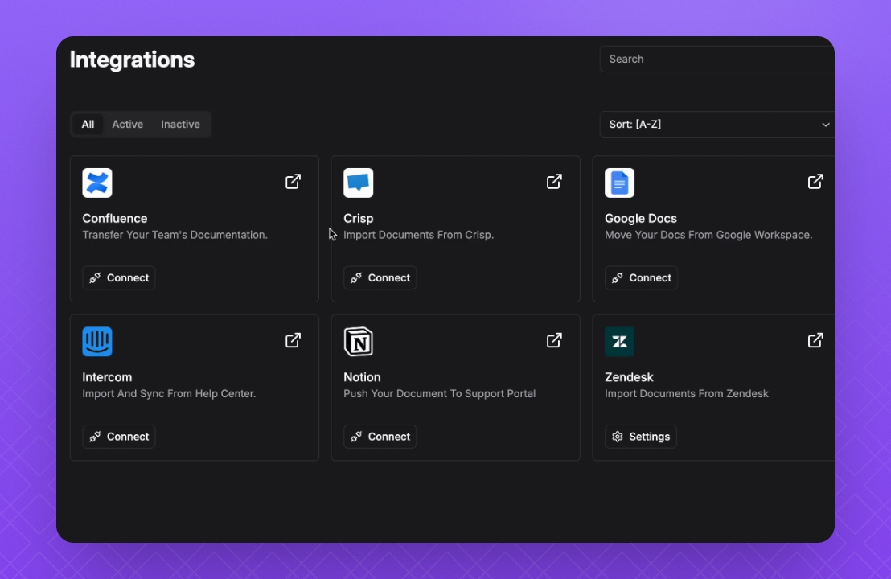Switch to the Active filter tab
Screen dimensions: 891x579
pos(127,125)
